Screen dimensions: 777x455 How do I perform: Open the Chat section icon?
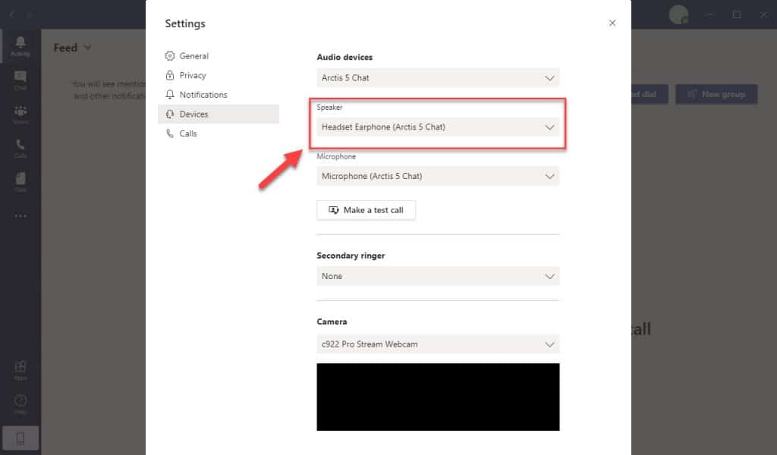(x=20, y=78)
